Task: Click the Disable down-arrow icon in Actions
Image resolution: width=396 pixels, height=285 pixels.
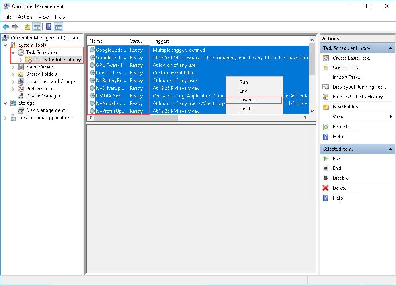Action: pos(326,178)
